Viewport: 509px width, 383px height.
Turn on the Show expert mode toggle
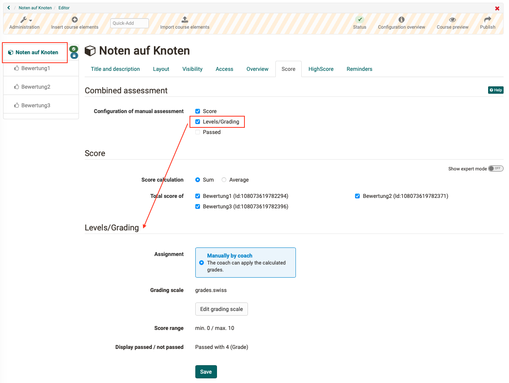[x=495, y=168]
